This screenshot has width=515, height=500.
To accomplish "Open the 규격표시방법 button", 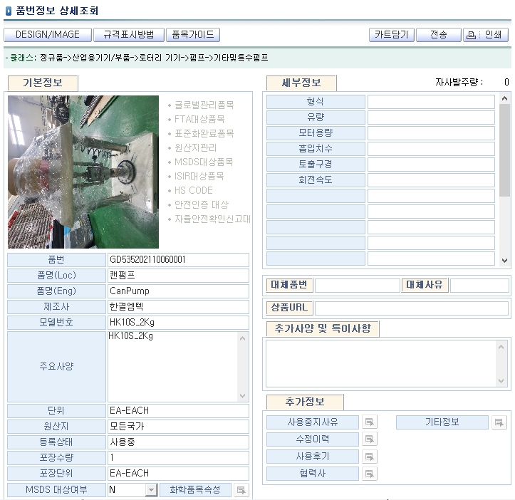I will pyautogui.click(x=129, y=35).
